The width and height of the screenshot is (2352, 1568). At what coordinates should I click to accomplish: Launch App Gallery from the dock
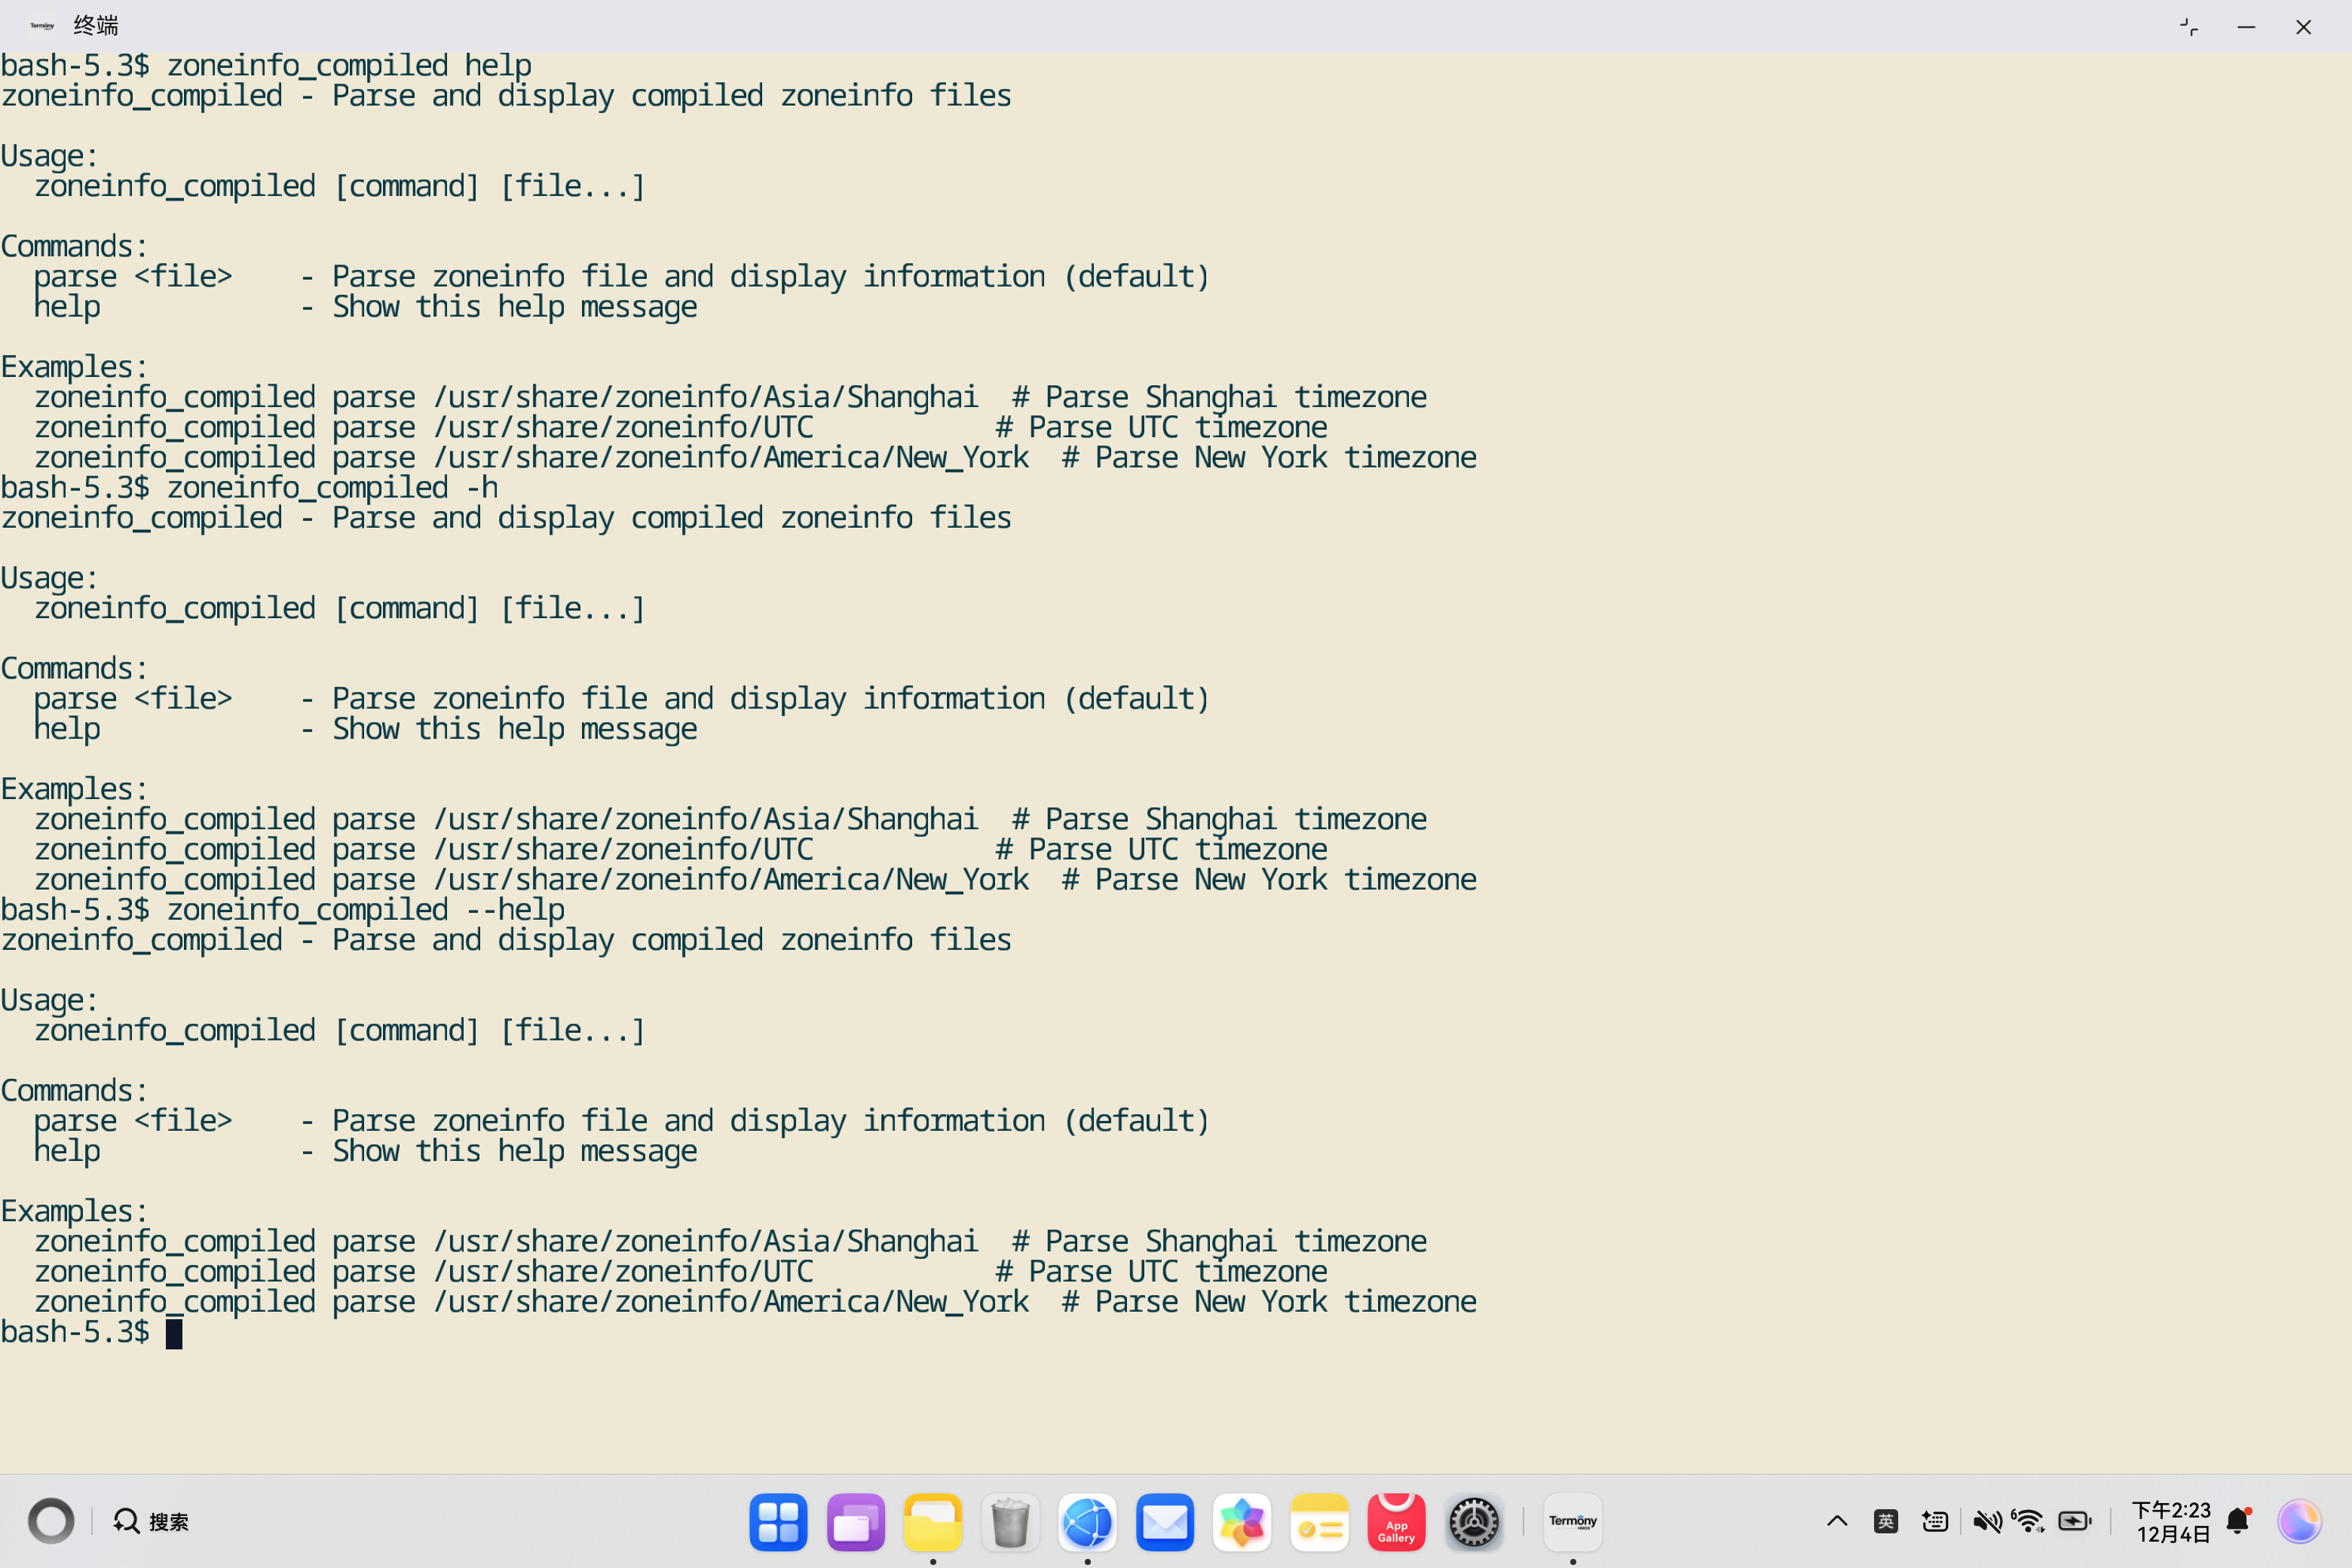coord(1396,1522)
